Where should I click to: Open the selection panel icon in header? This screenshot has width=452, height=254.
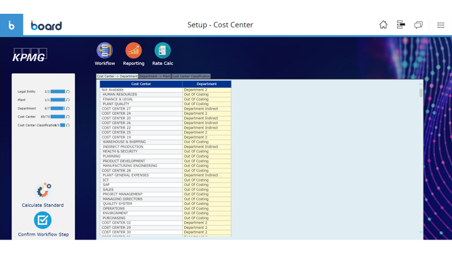coord(401,25)
